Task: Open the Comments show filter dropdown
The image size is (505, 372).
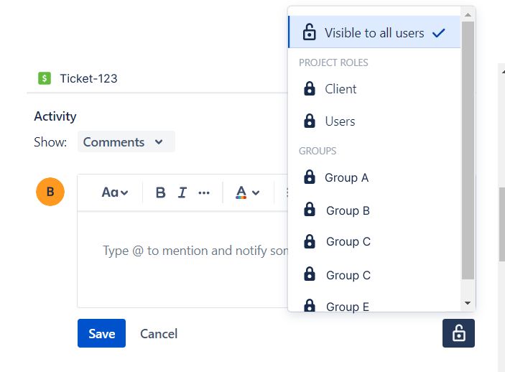Action: click(126, 141)
